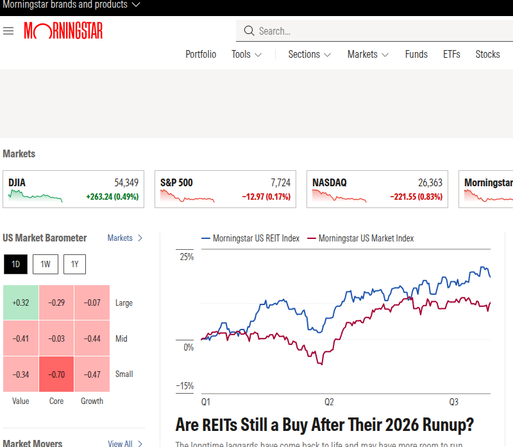Open the REITs 2026 Runup article headline
This screenshot has height=447, width=513.
coord(324,425)
